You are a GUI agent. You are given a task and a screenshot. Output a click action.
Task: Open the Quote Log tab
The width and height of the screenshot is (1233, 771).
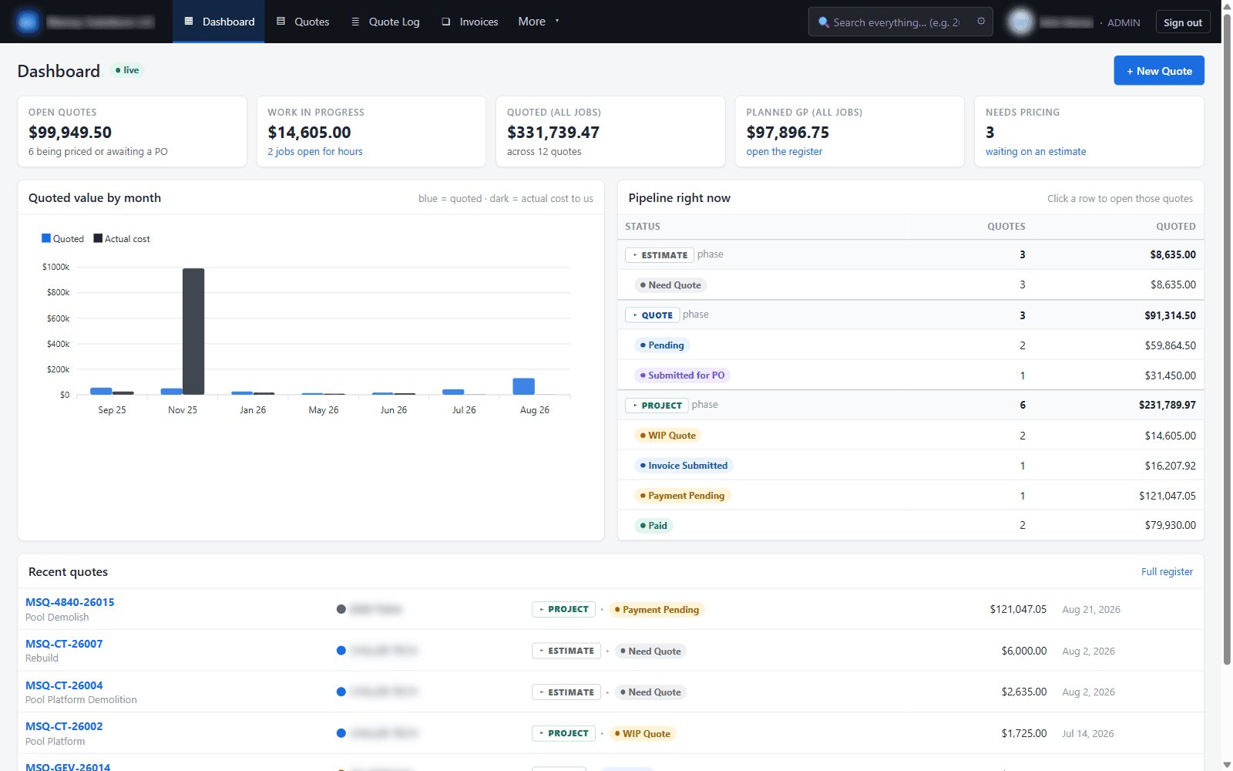click(385, 22)
